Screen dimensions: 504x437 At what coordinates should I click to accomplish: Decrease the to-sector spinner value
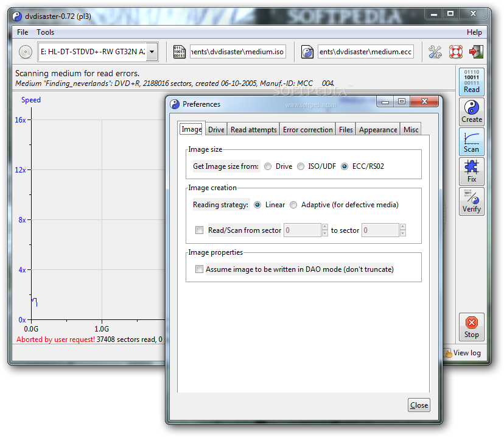pyautogui.click(x=403, y=233)
